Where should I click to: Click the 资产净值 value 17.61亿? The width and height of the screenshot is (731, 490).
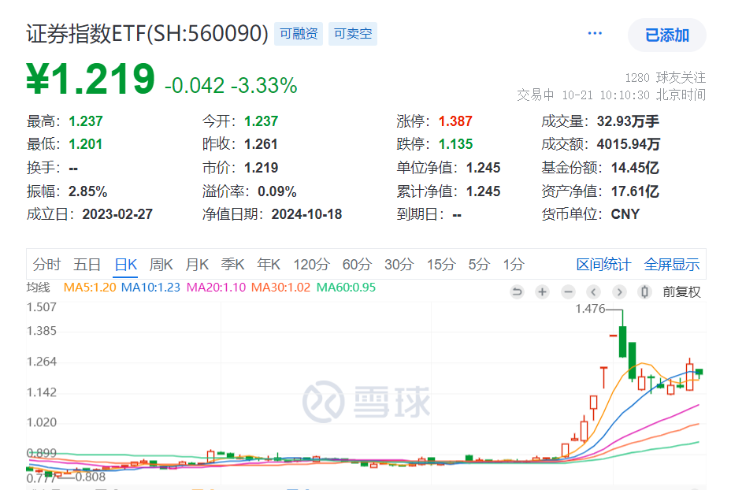point(635,191)
